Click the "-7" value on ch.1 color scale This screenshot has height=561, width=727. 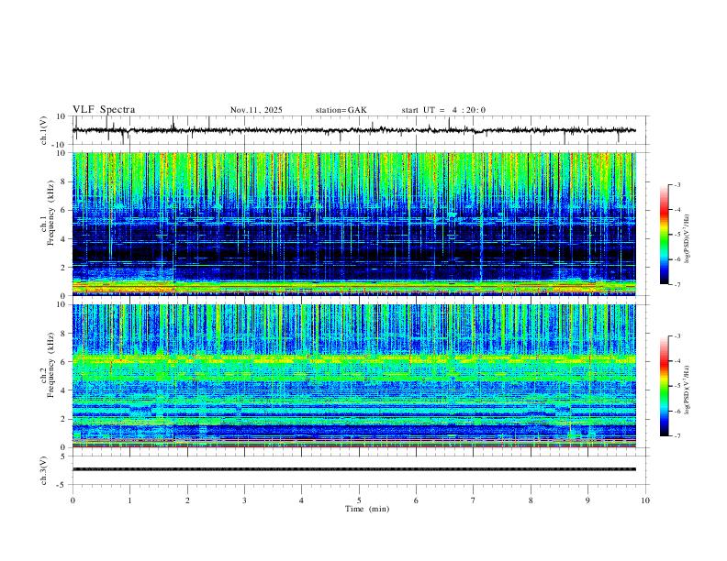pos(677,284)
